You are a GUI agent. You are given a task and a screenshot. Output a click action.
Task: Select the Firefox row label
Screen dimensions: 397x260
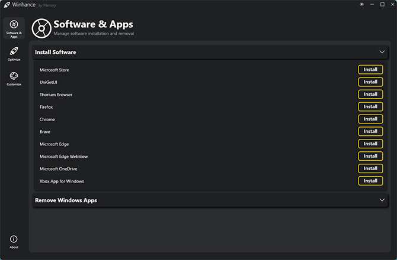point(46,107)
